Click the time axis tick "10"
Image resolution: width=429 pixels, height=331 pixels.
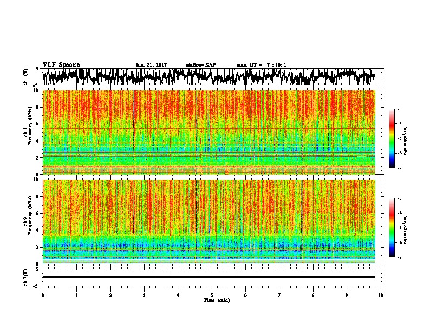(381, 295)
